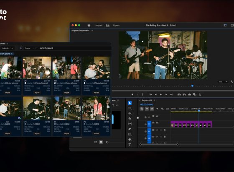Click Mark Out bracket in Program monitor
The height and width of the screenshot is (172, 234).
click(142, 94)
